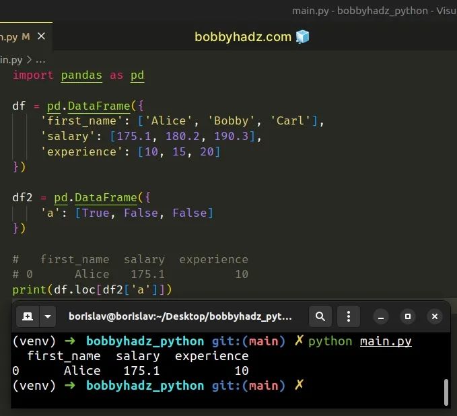Click the terminal output header row
Viewport: 457px width, 416px height.
coord(137,356)
